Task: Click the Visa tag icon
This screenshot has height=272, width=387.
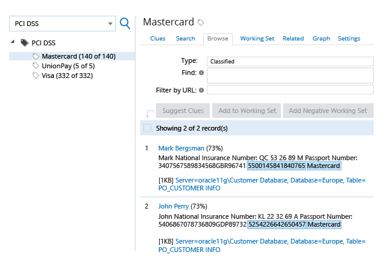Action: coord(36,76)
